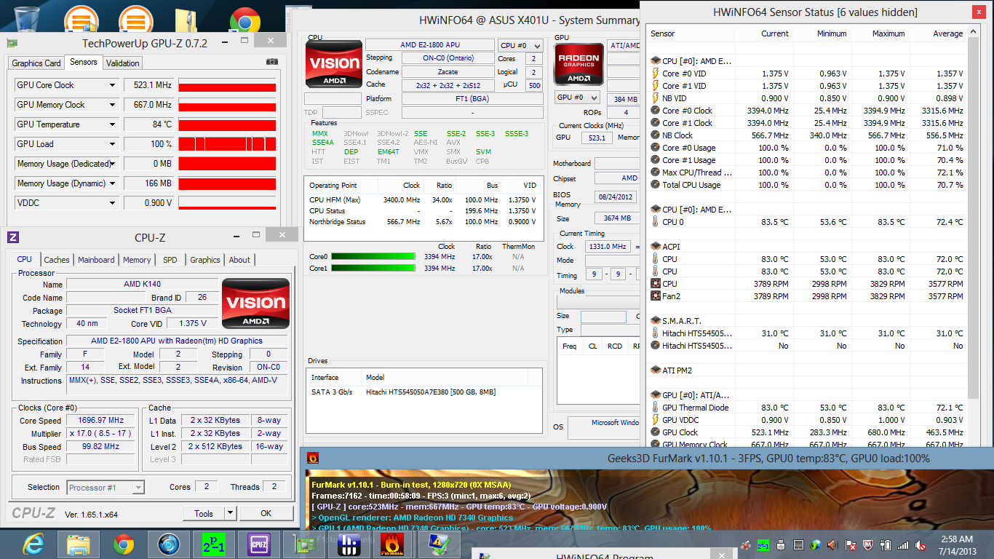Image resolution: width=994 pixels, height=559 pixels.
Task: Open Internet Explorer from the taskbar
Action: (x=33, y=544)
